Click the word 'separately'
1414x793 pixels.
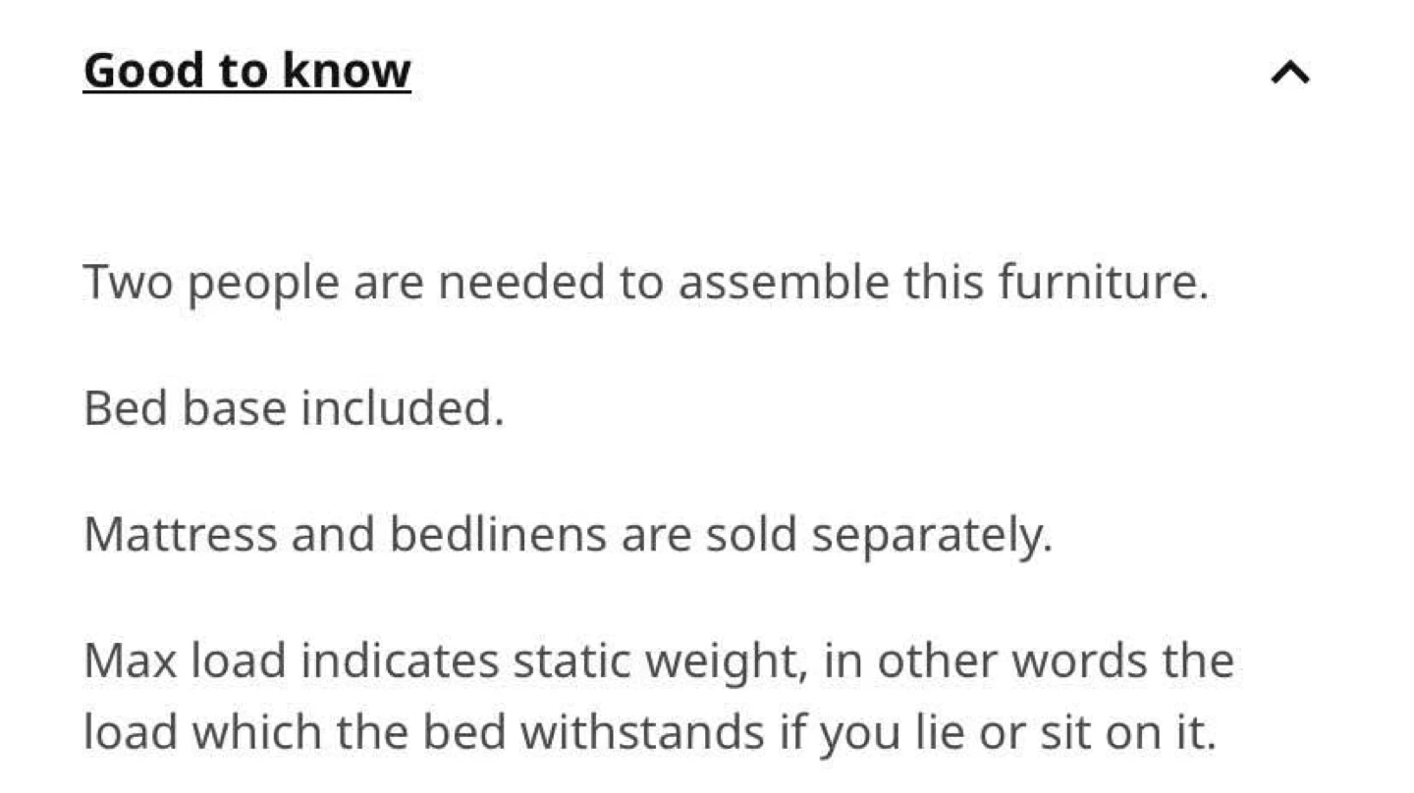click(932, 537)
